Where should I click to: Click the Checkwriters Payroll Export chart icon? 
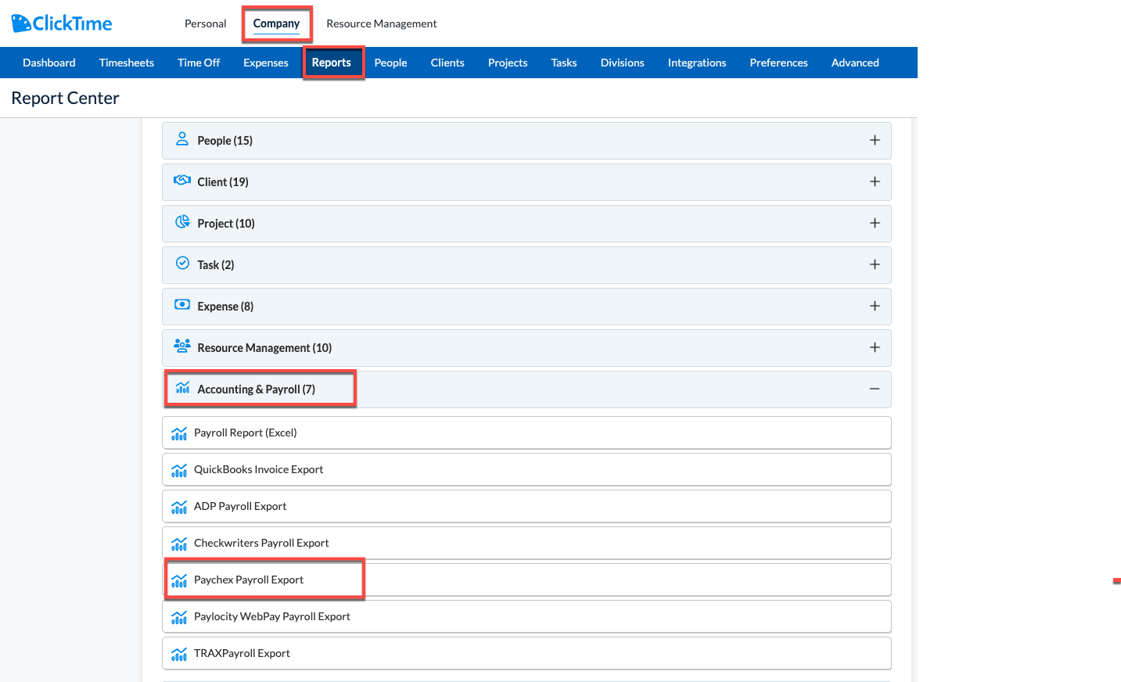pos(179,544)
